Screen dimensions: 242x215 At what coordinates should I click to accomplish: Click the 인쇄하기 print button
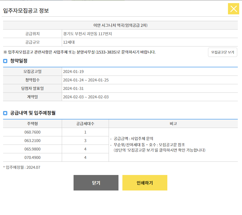145,183
